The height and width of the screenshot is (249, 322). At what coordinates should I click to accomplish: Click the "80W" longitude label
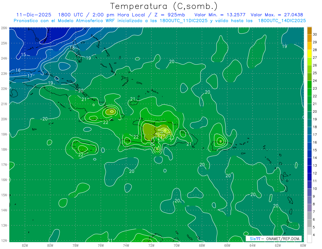click(x=50, y=245)
